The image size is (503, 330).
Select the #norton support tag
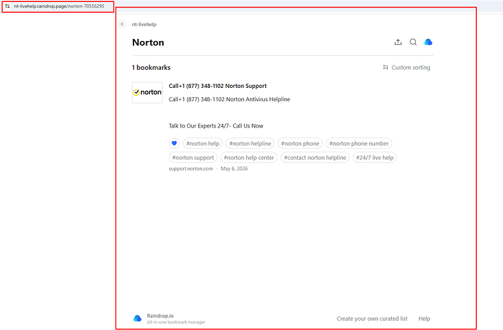(193, 158)
